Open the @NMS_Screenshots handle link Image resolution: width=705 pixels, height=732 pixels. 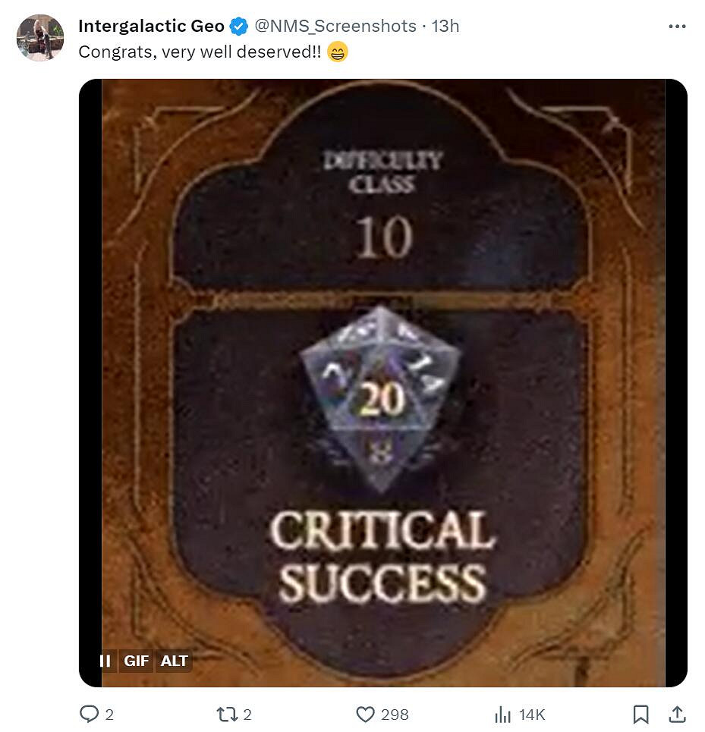click(x=335, y=26)
